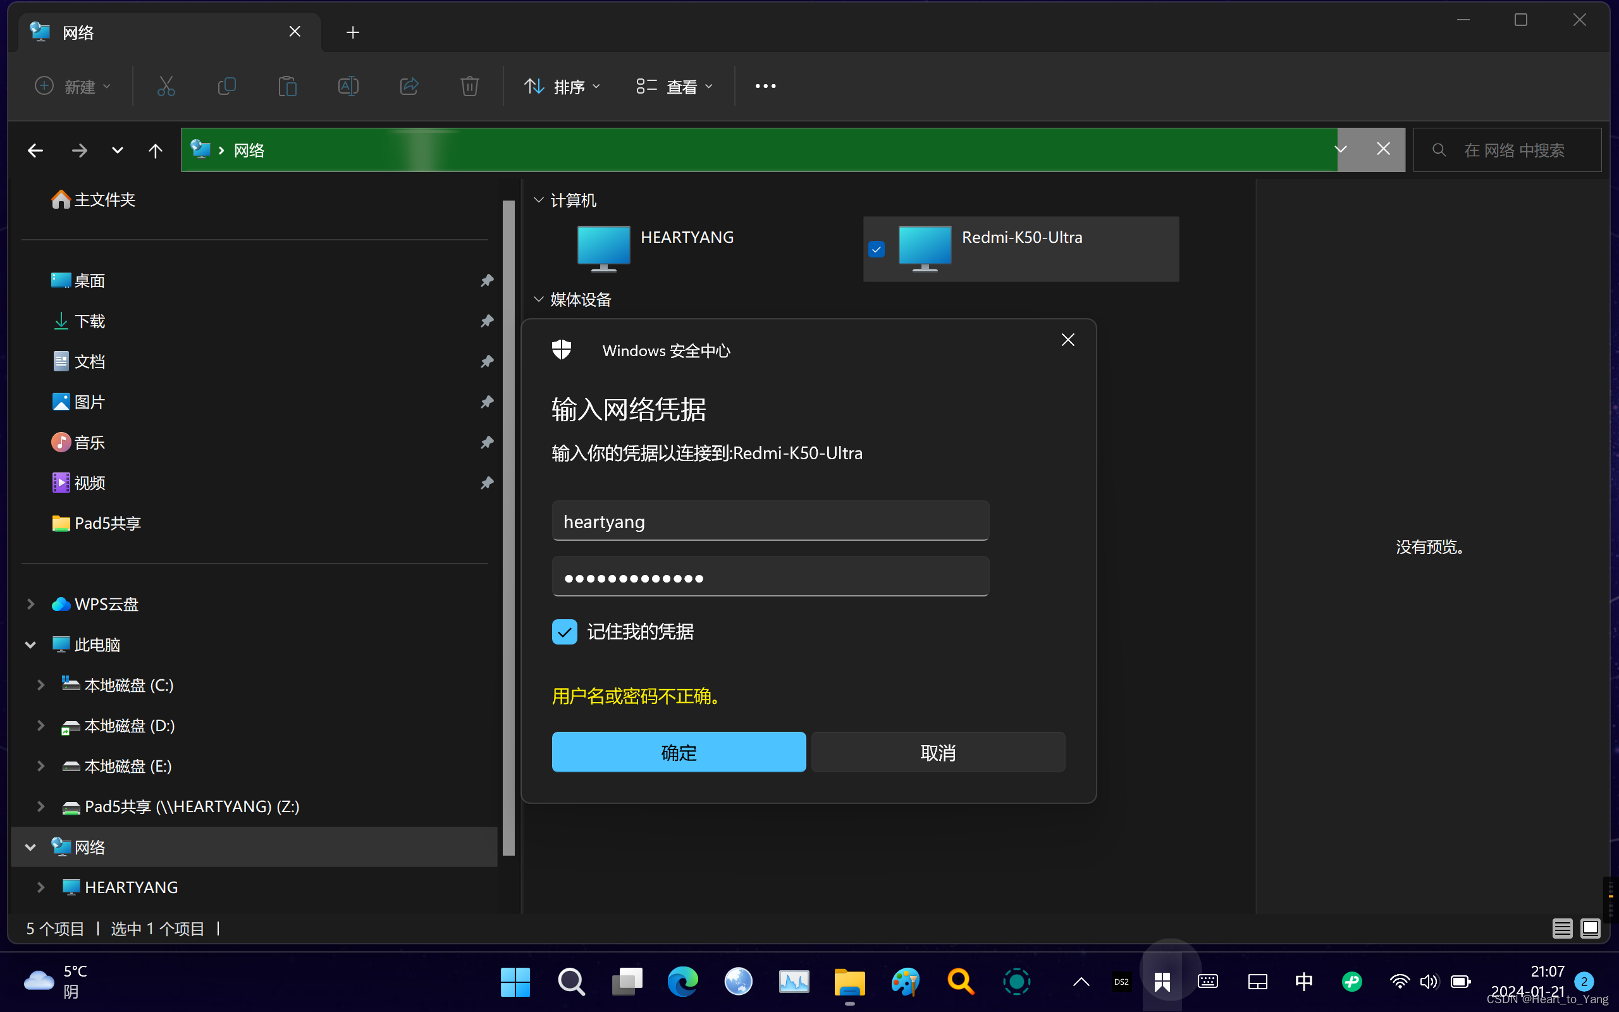Expand Local Disk (C:) tree node
Screen dimensions: 1619x1012
coord(41,685)
